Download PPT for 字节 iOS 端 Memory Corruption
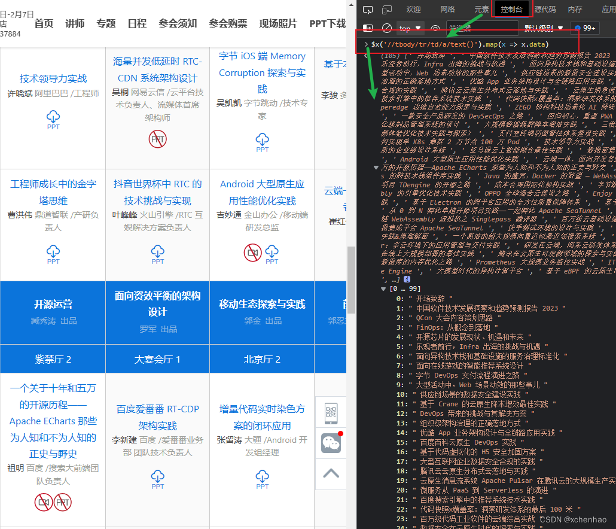This screenshot has height=529, width=616. tap(262, 142)
